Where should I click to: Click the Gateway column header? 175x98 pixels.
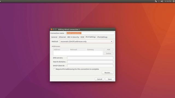coord(95,50)
